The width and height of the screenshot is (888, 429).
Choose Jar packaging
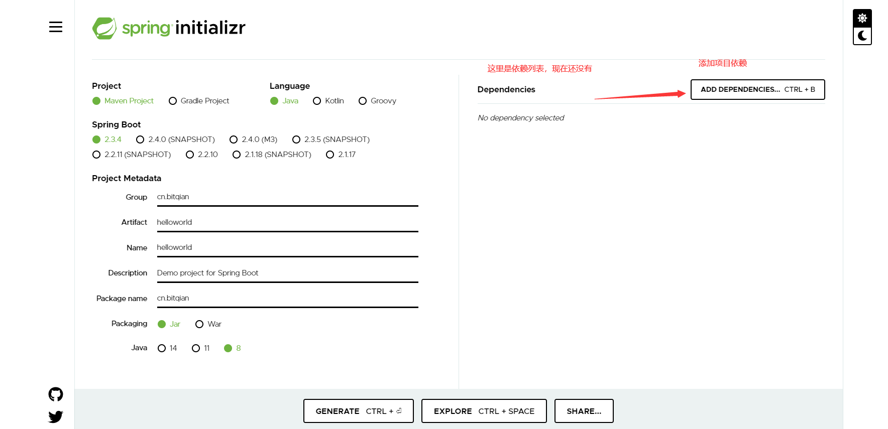(169, 324)
